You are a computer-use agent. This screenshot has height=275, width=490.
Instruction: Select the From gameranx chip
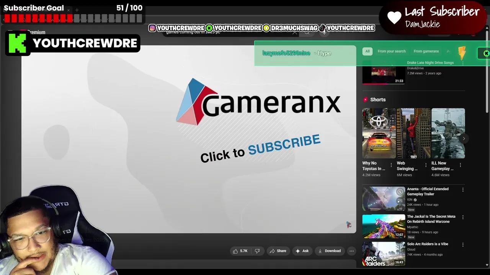[426, 51]
